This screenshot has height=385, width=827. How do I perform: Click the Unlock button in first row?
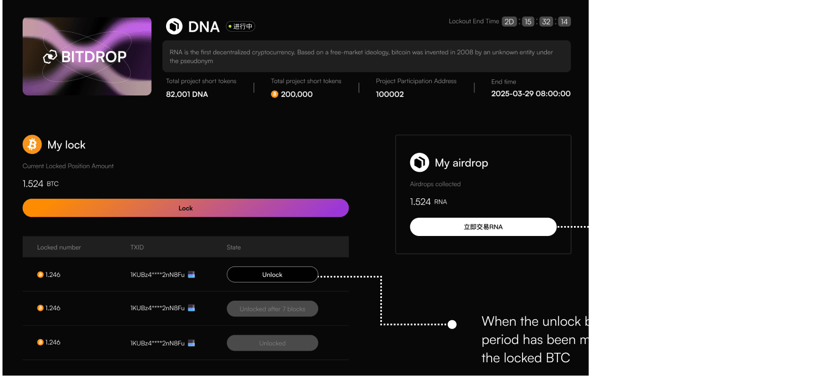pyautogui.click(x=272, y=275)
